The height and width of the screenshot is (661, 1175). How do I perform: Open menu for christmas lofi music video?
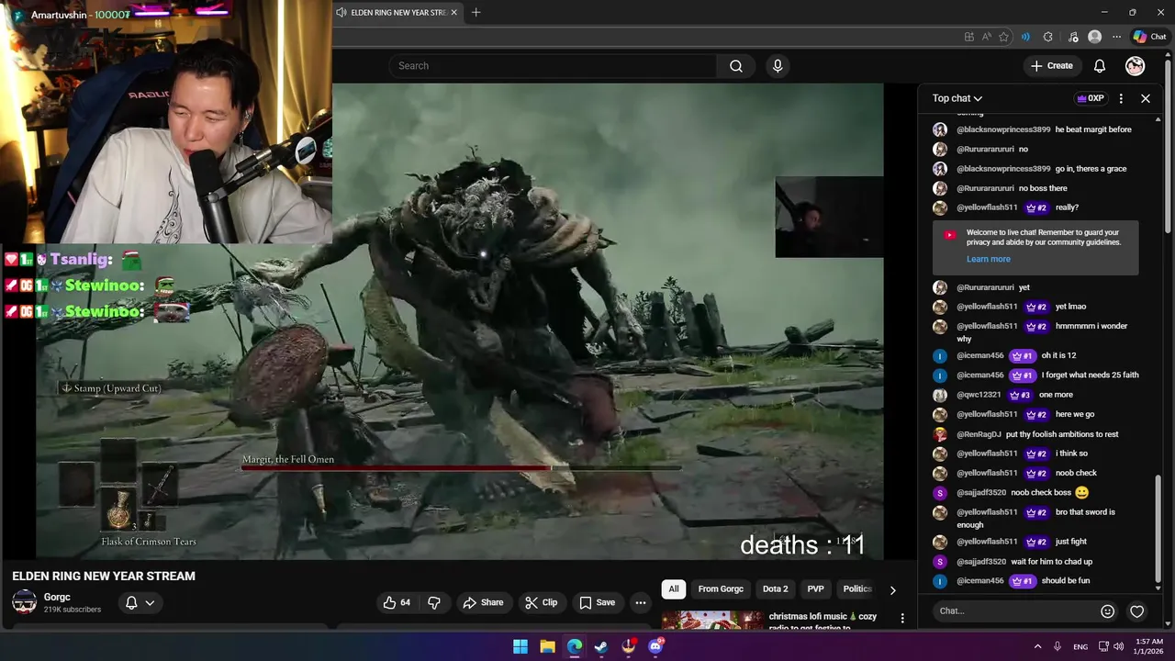point(902,619)
